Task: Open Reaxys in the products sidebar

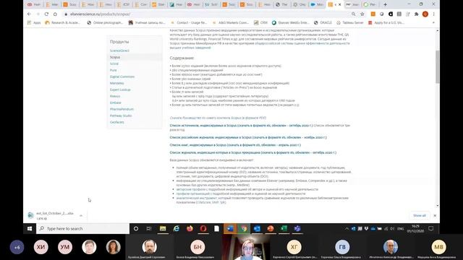Action: click(x=115, y=96)
